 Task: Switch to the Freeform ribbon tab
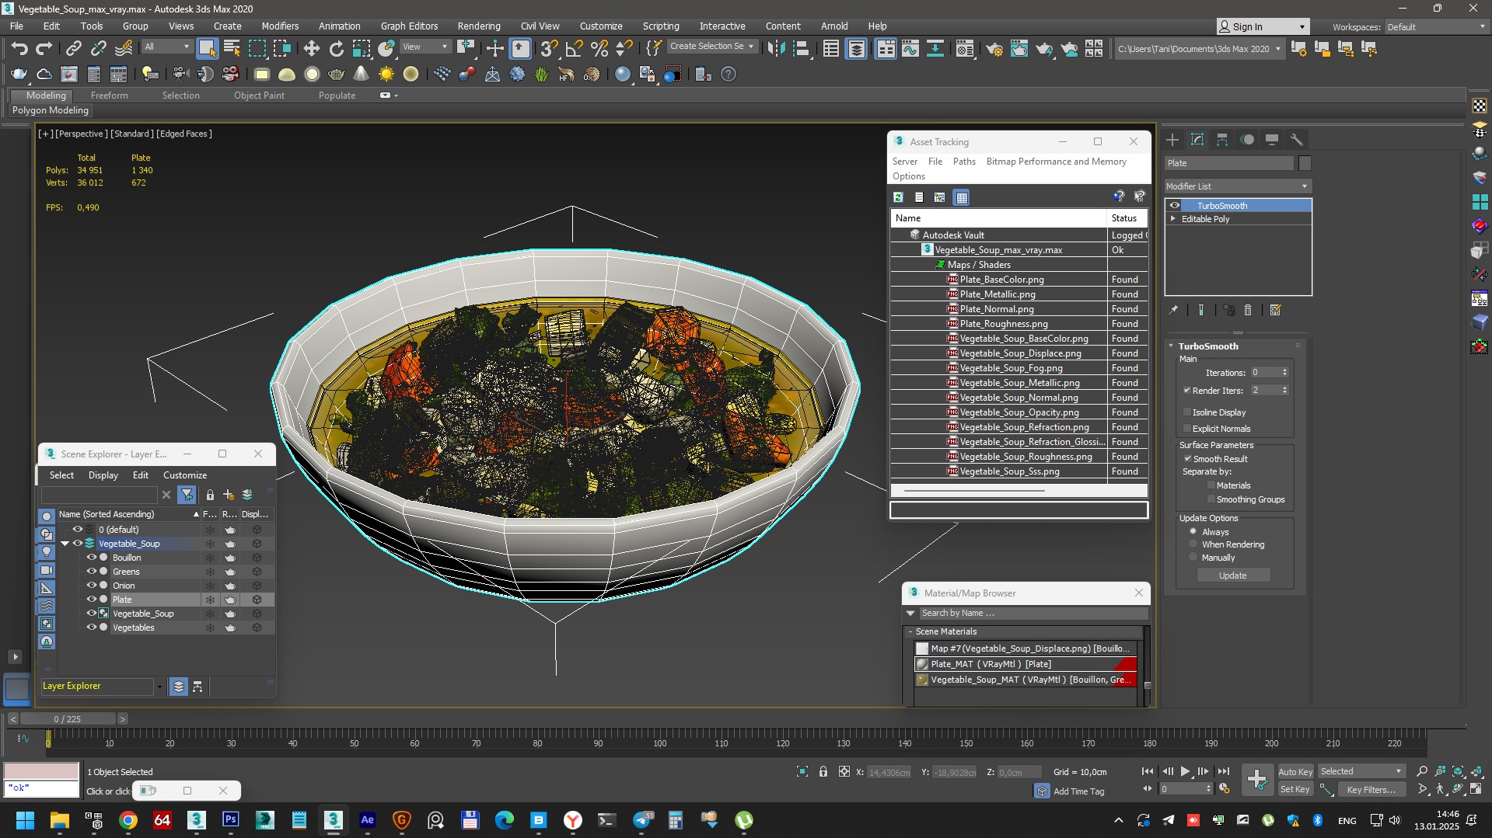(109, 96)
